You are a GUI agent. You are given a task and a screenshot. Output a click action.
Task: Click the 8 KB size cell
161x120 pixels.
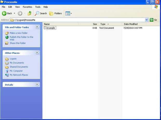tap(95, 28)
